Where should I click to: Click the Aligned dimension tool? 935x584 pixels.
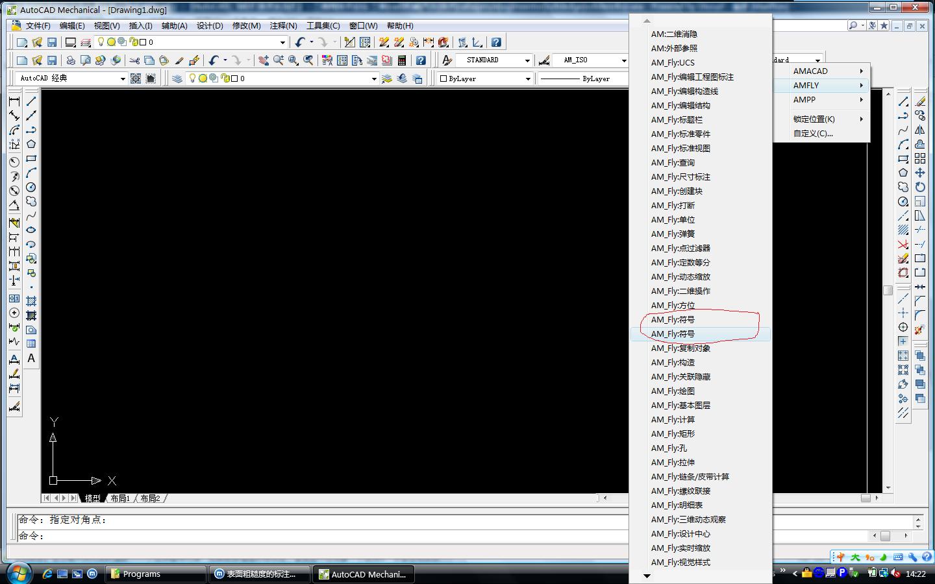(14, 116)
